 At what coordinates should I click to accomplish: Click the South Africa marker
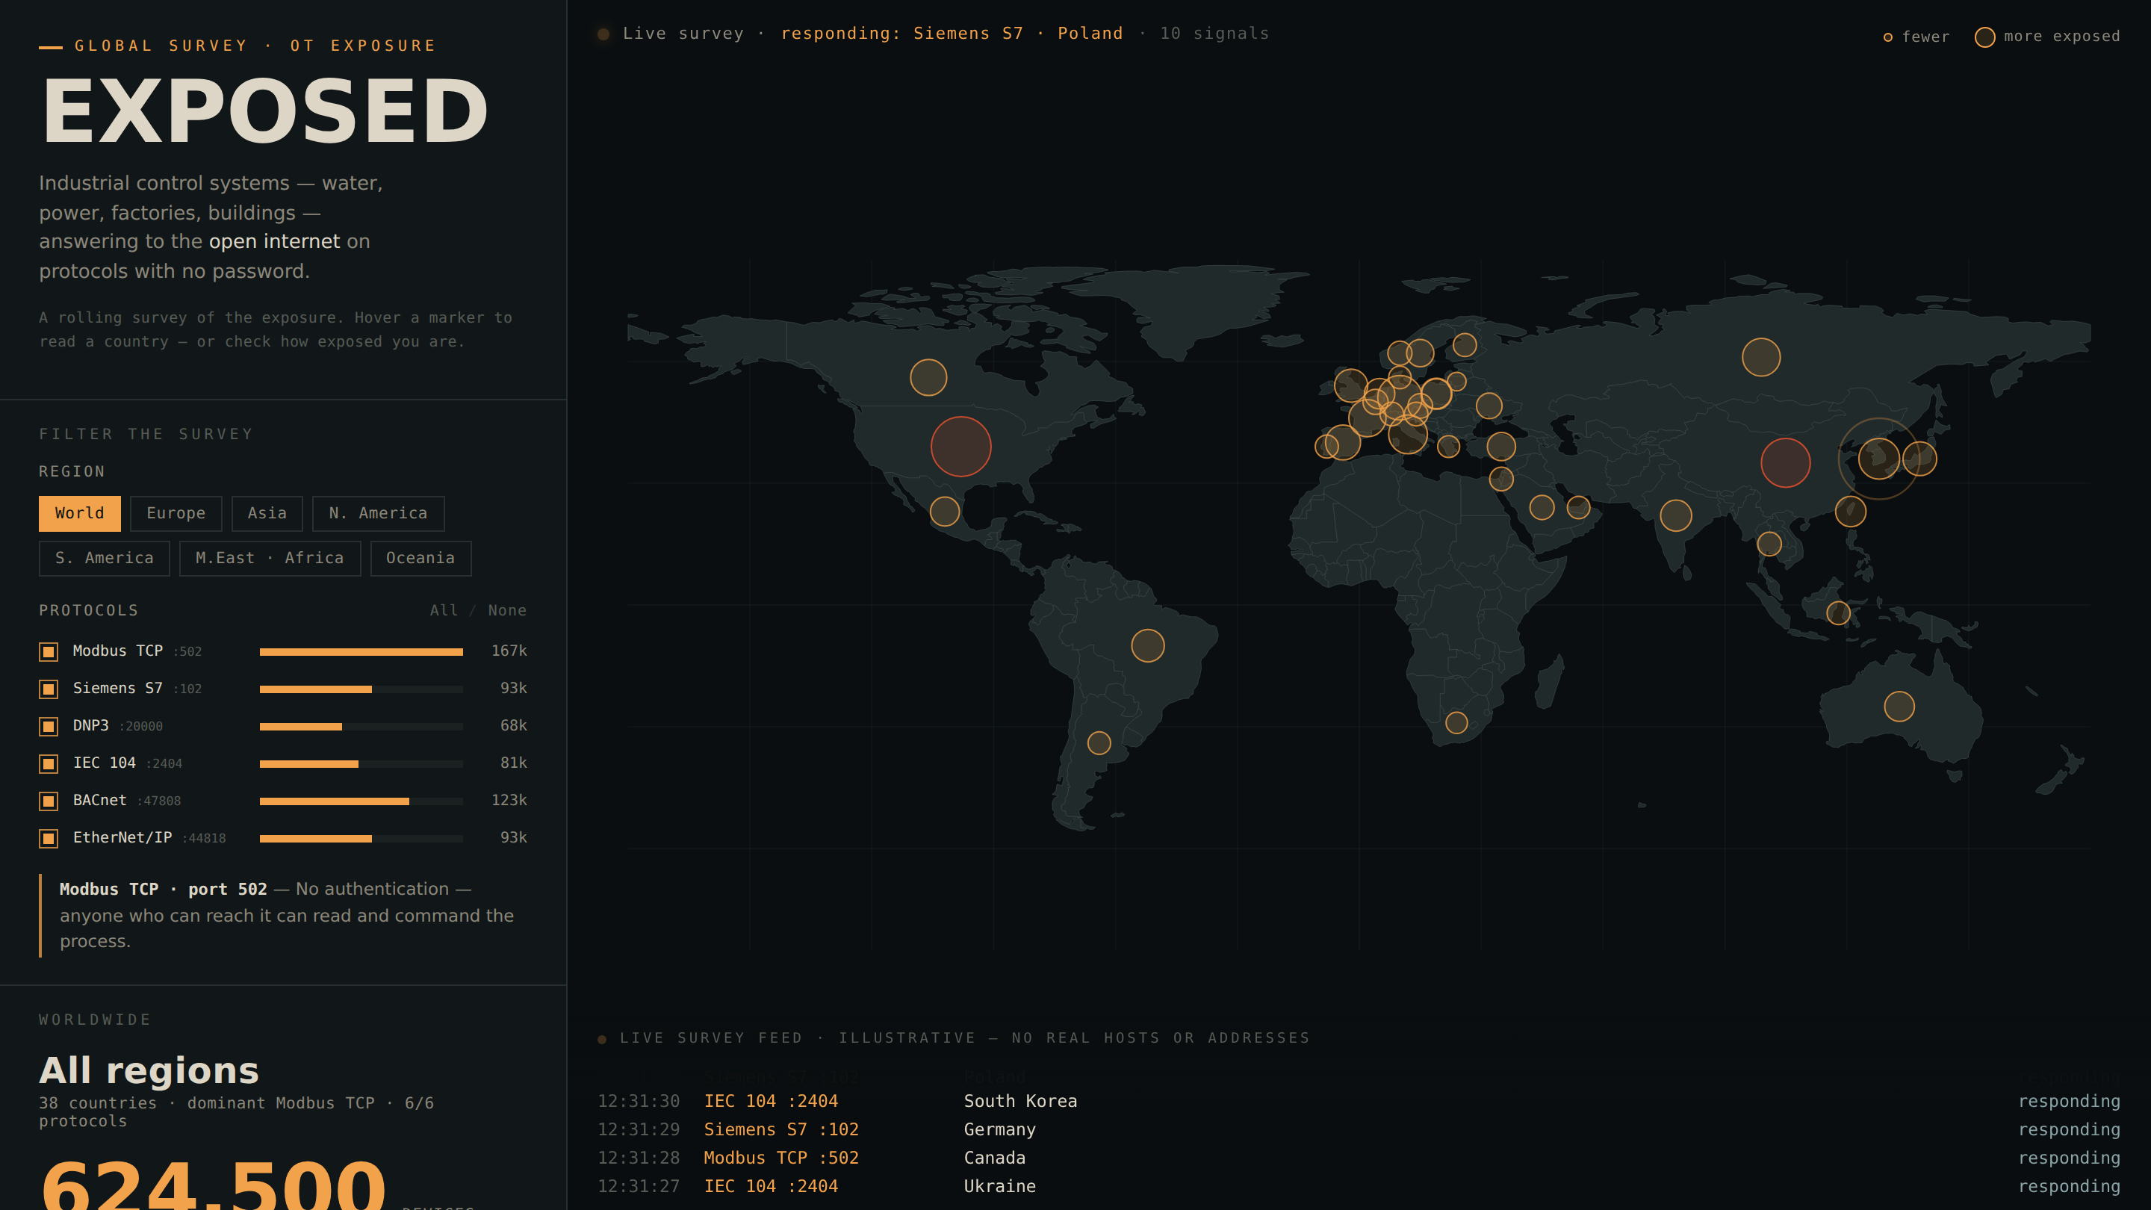1456,722
